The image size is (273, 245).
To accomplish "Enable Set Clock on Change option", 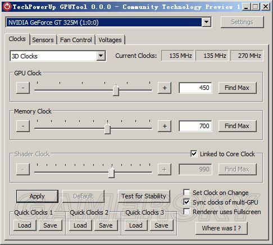I will [186, 192].
